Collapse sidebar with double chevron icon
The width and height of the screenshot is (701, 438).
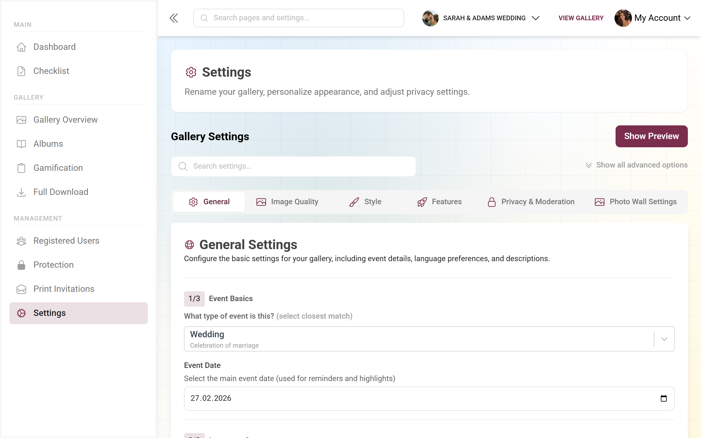pyautogui.click(x=174, y=18)
